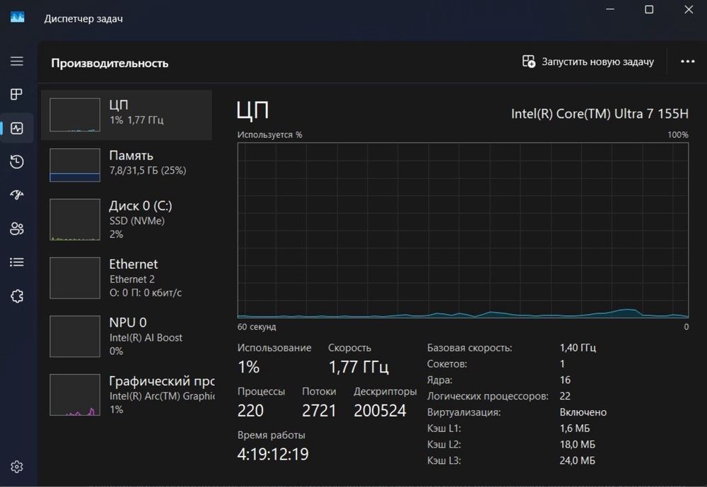Select Диск 0 (C:) performance item

pos(127,220)
